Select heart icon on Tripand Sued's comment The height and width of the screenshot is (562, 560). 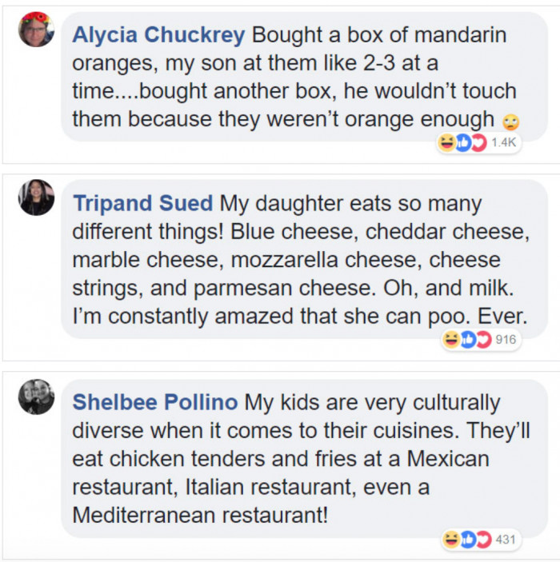click(x=482, y=340)
